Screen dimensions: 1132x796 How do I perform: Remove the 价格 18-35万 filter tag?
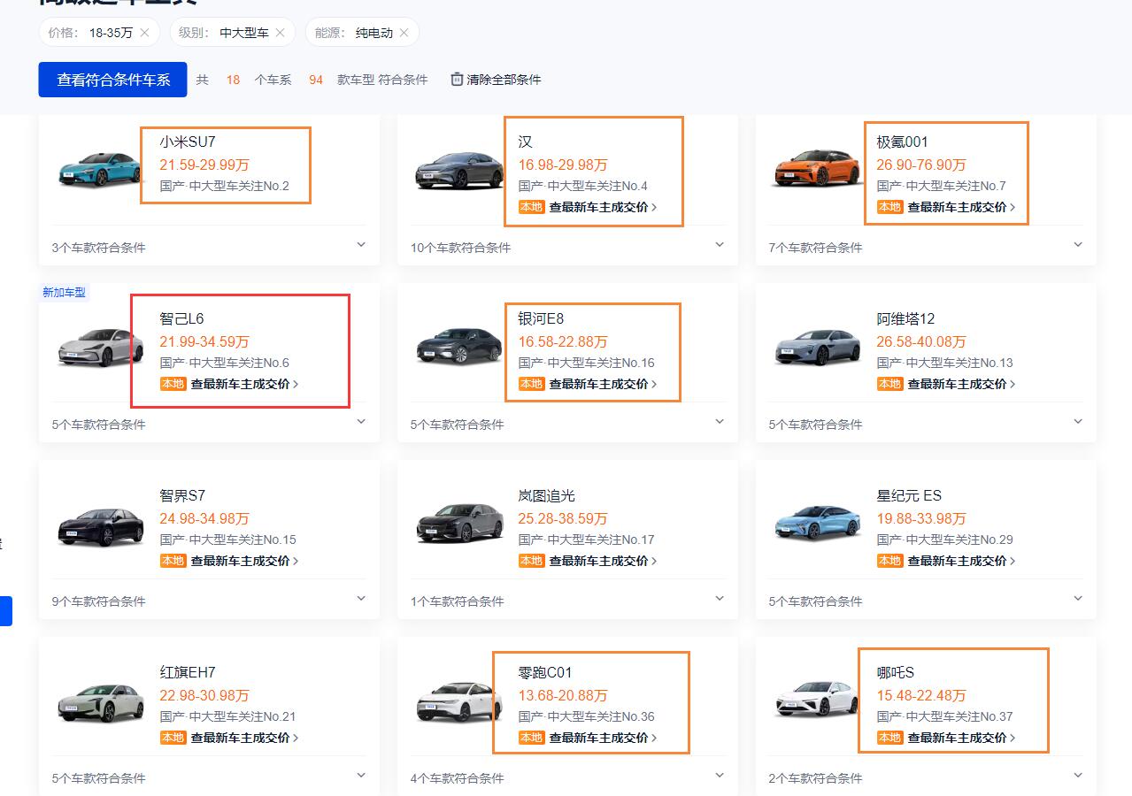coord(144,33)
